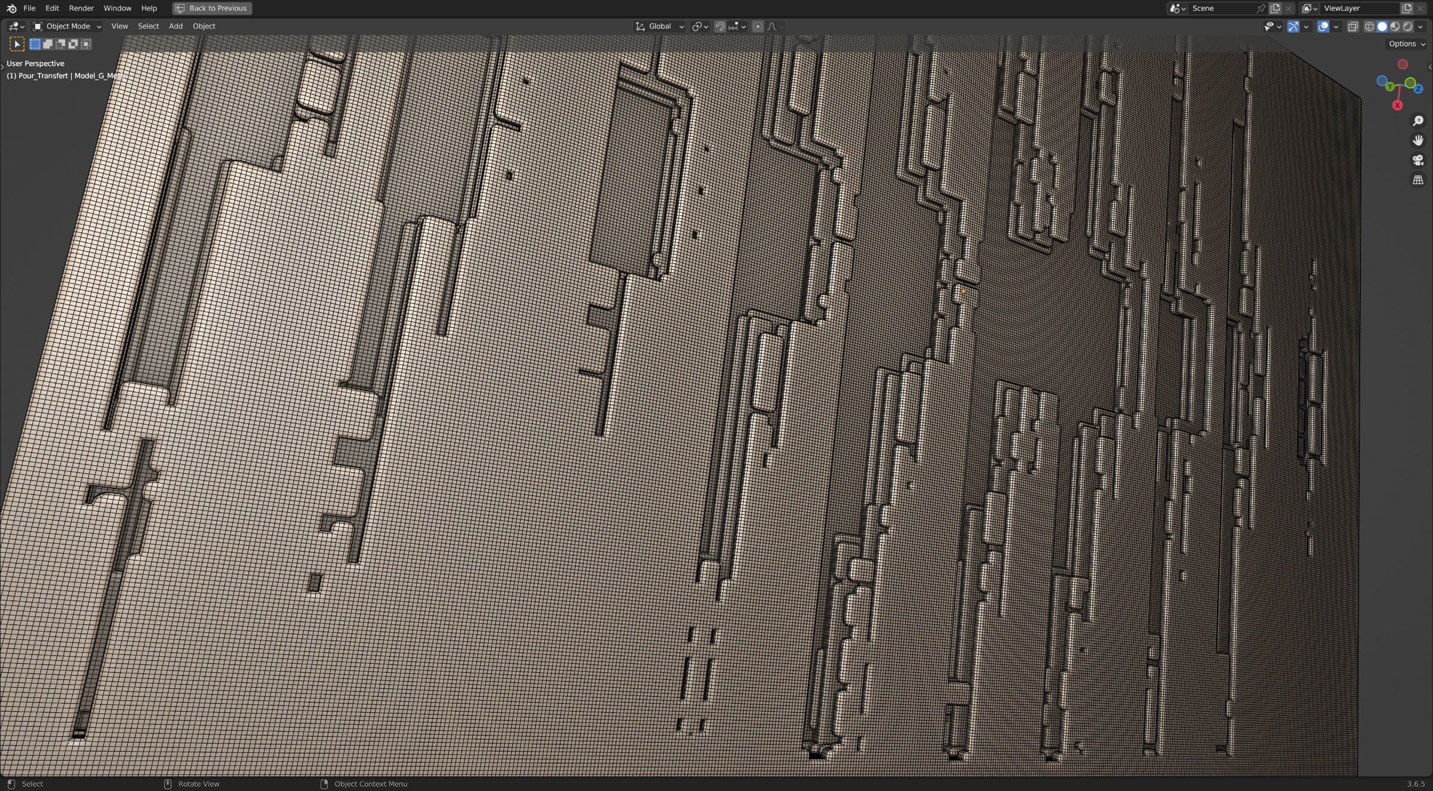Open the Global transform orientation dropdown
Viewport: 1433px width, 791px height.
pyautogui.click(x=659, y=26)
